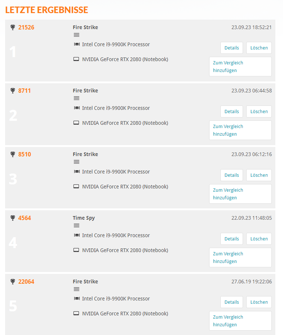Viewport: 283px width, 335px height.
Task: Click the processor icon in result 3
Action: (x=77, y=172)
